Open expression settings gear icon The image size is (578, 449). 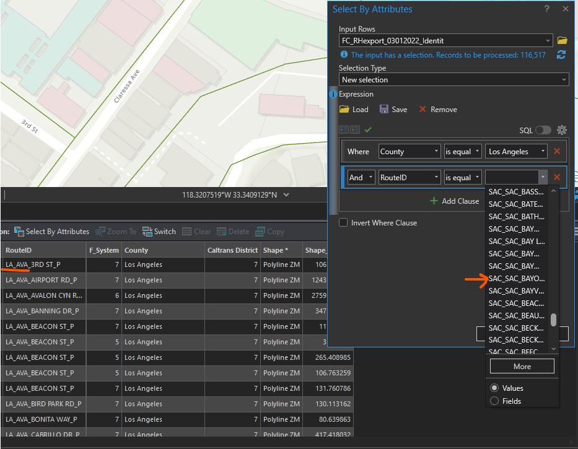(x=562, y=130)
